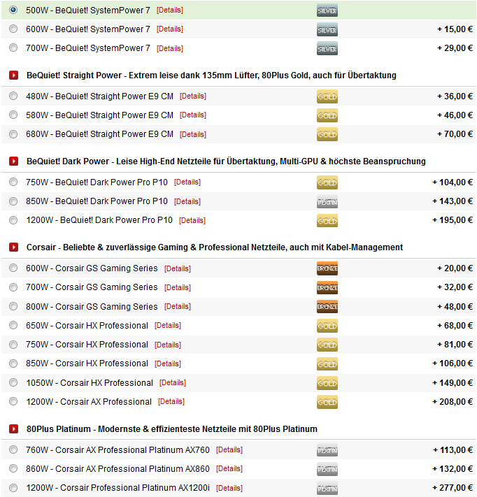Select the 600W BeQuiet! SystemPower 7 option
The width and height of the screenshot is (477, 497).
pos(13,29)
